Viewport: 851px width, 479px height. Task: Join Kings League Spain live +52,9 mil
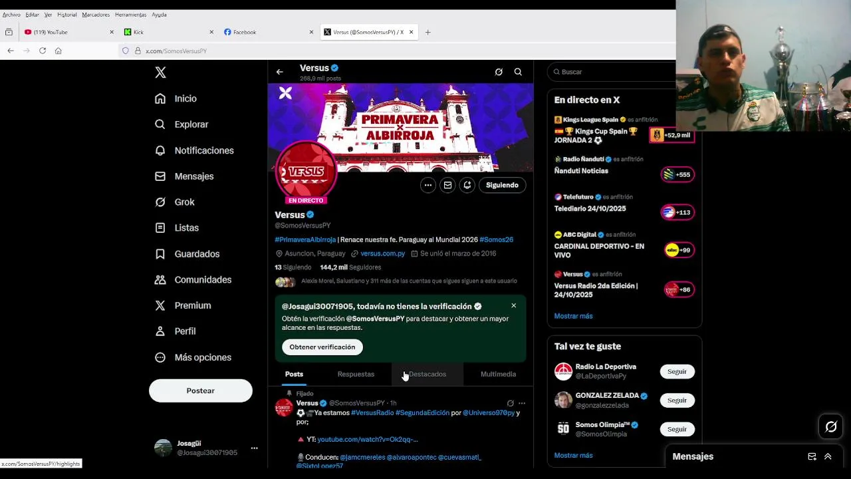(x=671, y=135)
